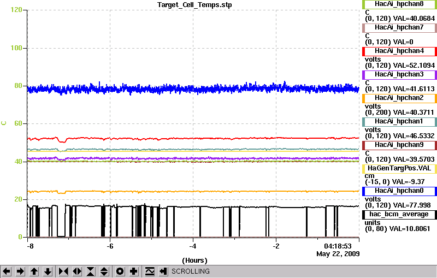Pan the plot left with the left arrow
This screenshot has width=437, height=278.
coord(7,271)
